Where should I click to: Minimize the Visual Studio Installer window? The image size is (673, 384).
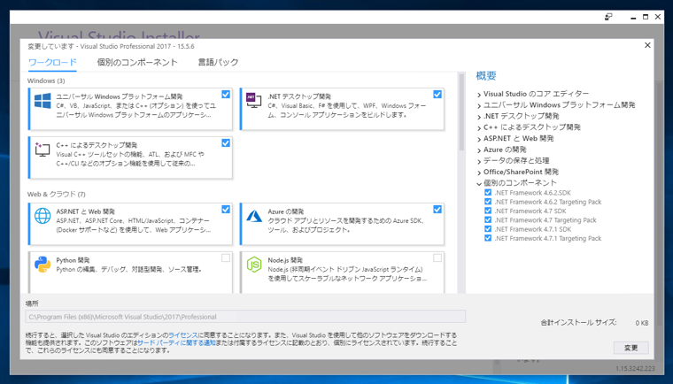tap(632, 17)
